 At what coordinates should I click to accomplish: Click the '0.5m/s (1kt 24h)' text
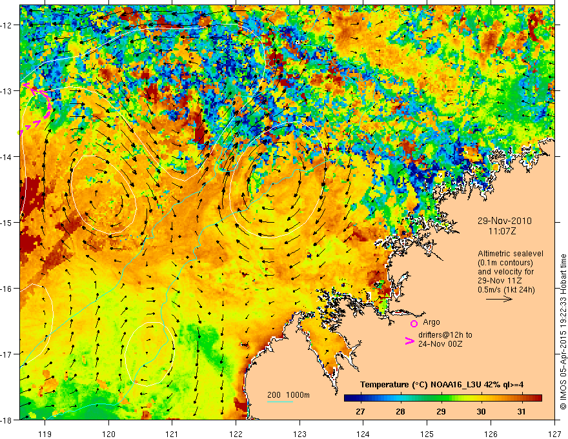click(506, 290)
